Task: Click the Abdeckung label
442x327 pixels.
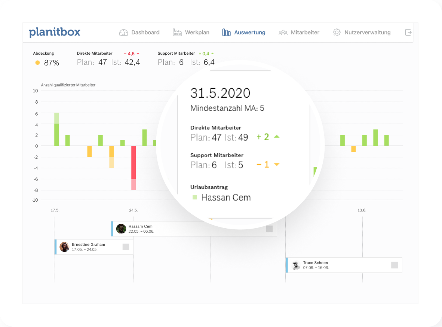Action: (x=43, y=53)
